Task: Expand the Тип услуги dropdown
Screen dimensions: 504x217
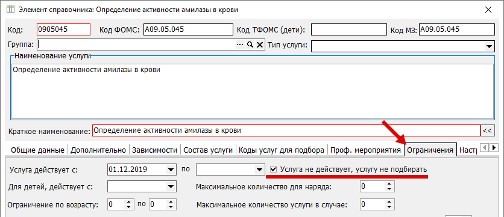Action: (489, 46)
